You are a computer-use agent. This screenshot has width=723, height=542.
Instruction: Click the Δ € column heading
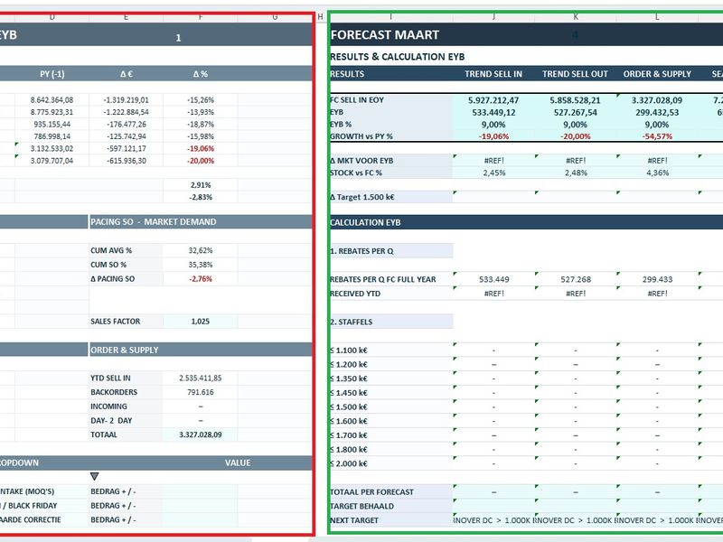[126, 74]
